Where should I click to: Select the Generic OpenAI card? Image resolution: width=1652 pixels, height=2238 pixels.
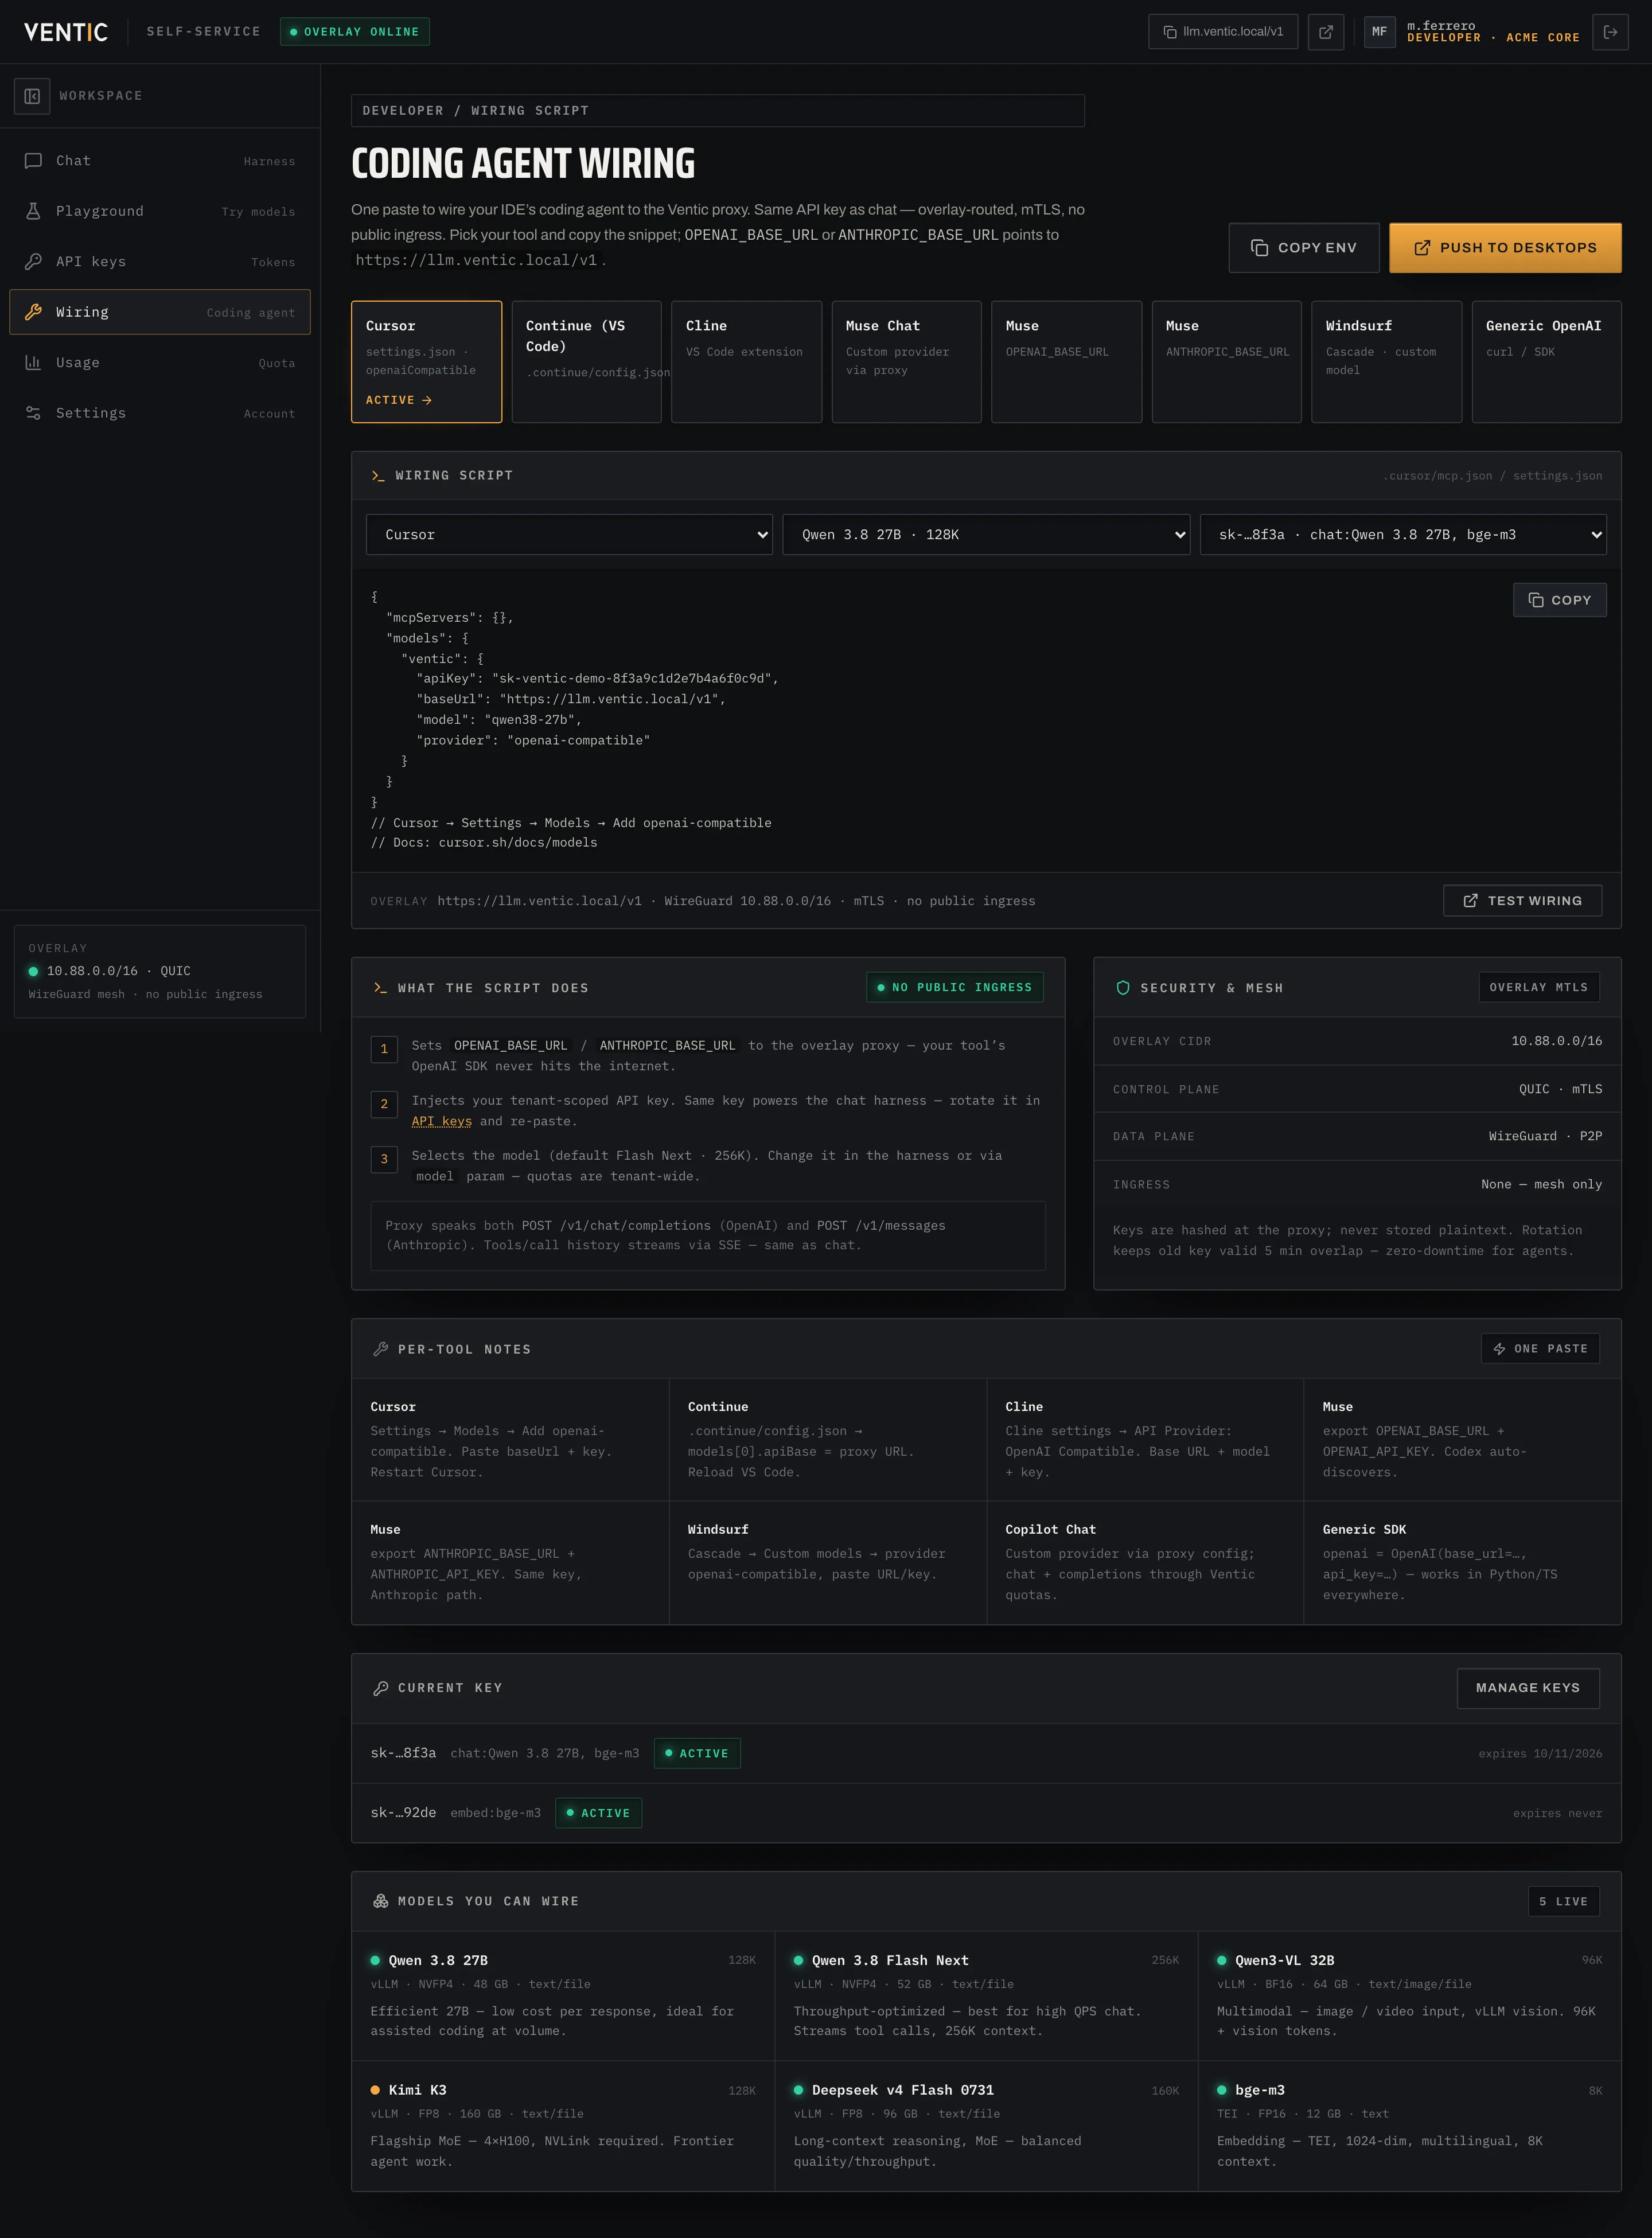coord(1547,362)
